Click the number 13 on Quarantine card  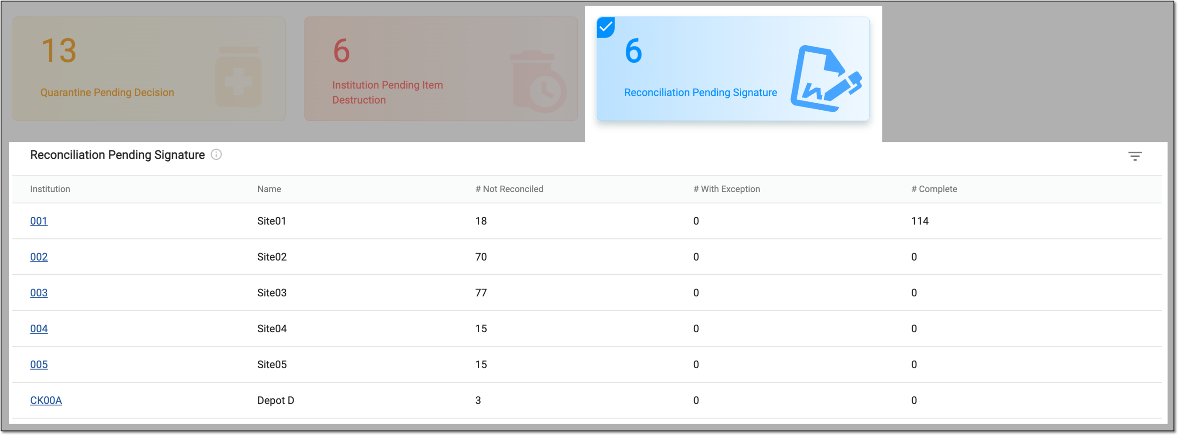tap(59, 50)
